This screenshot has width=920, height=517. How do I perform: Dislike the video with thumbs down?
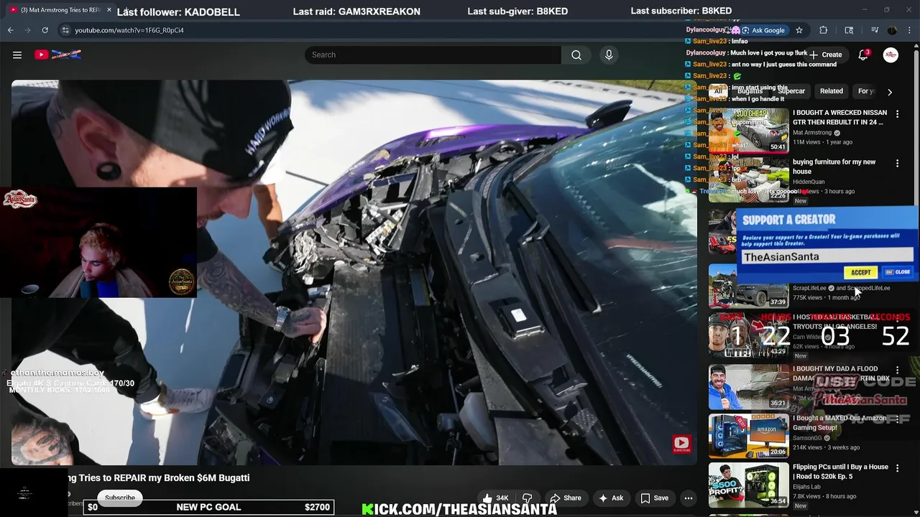click(527, 498)
